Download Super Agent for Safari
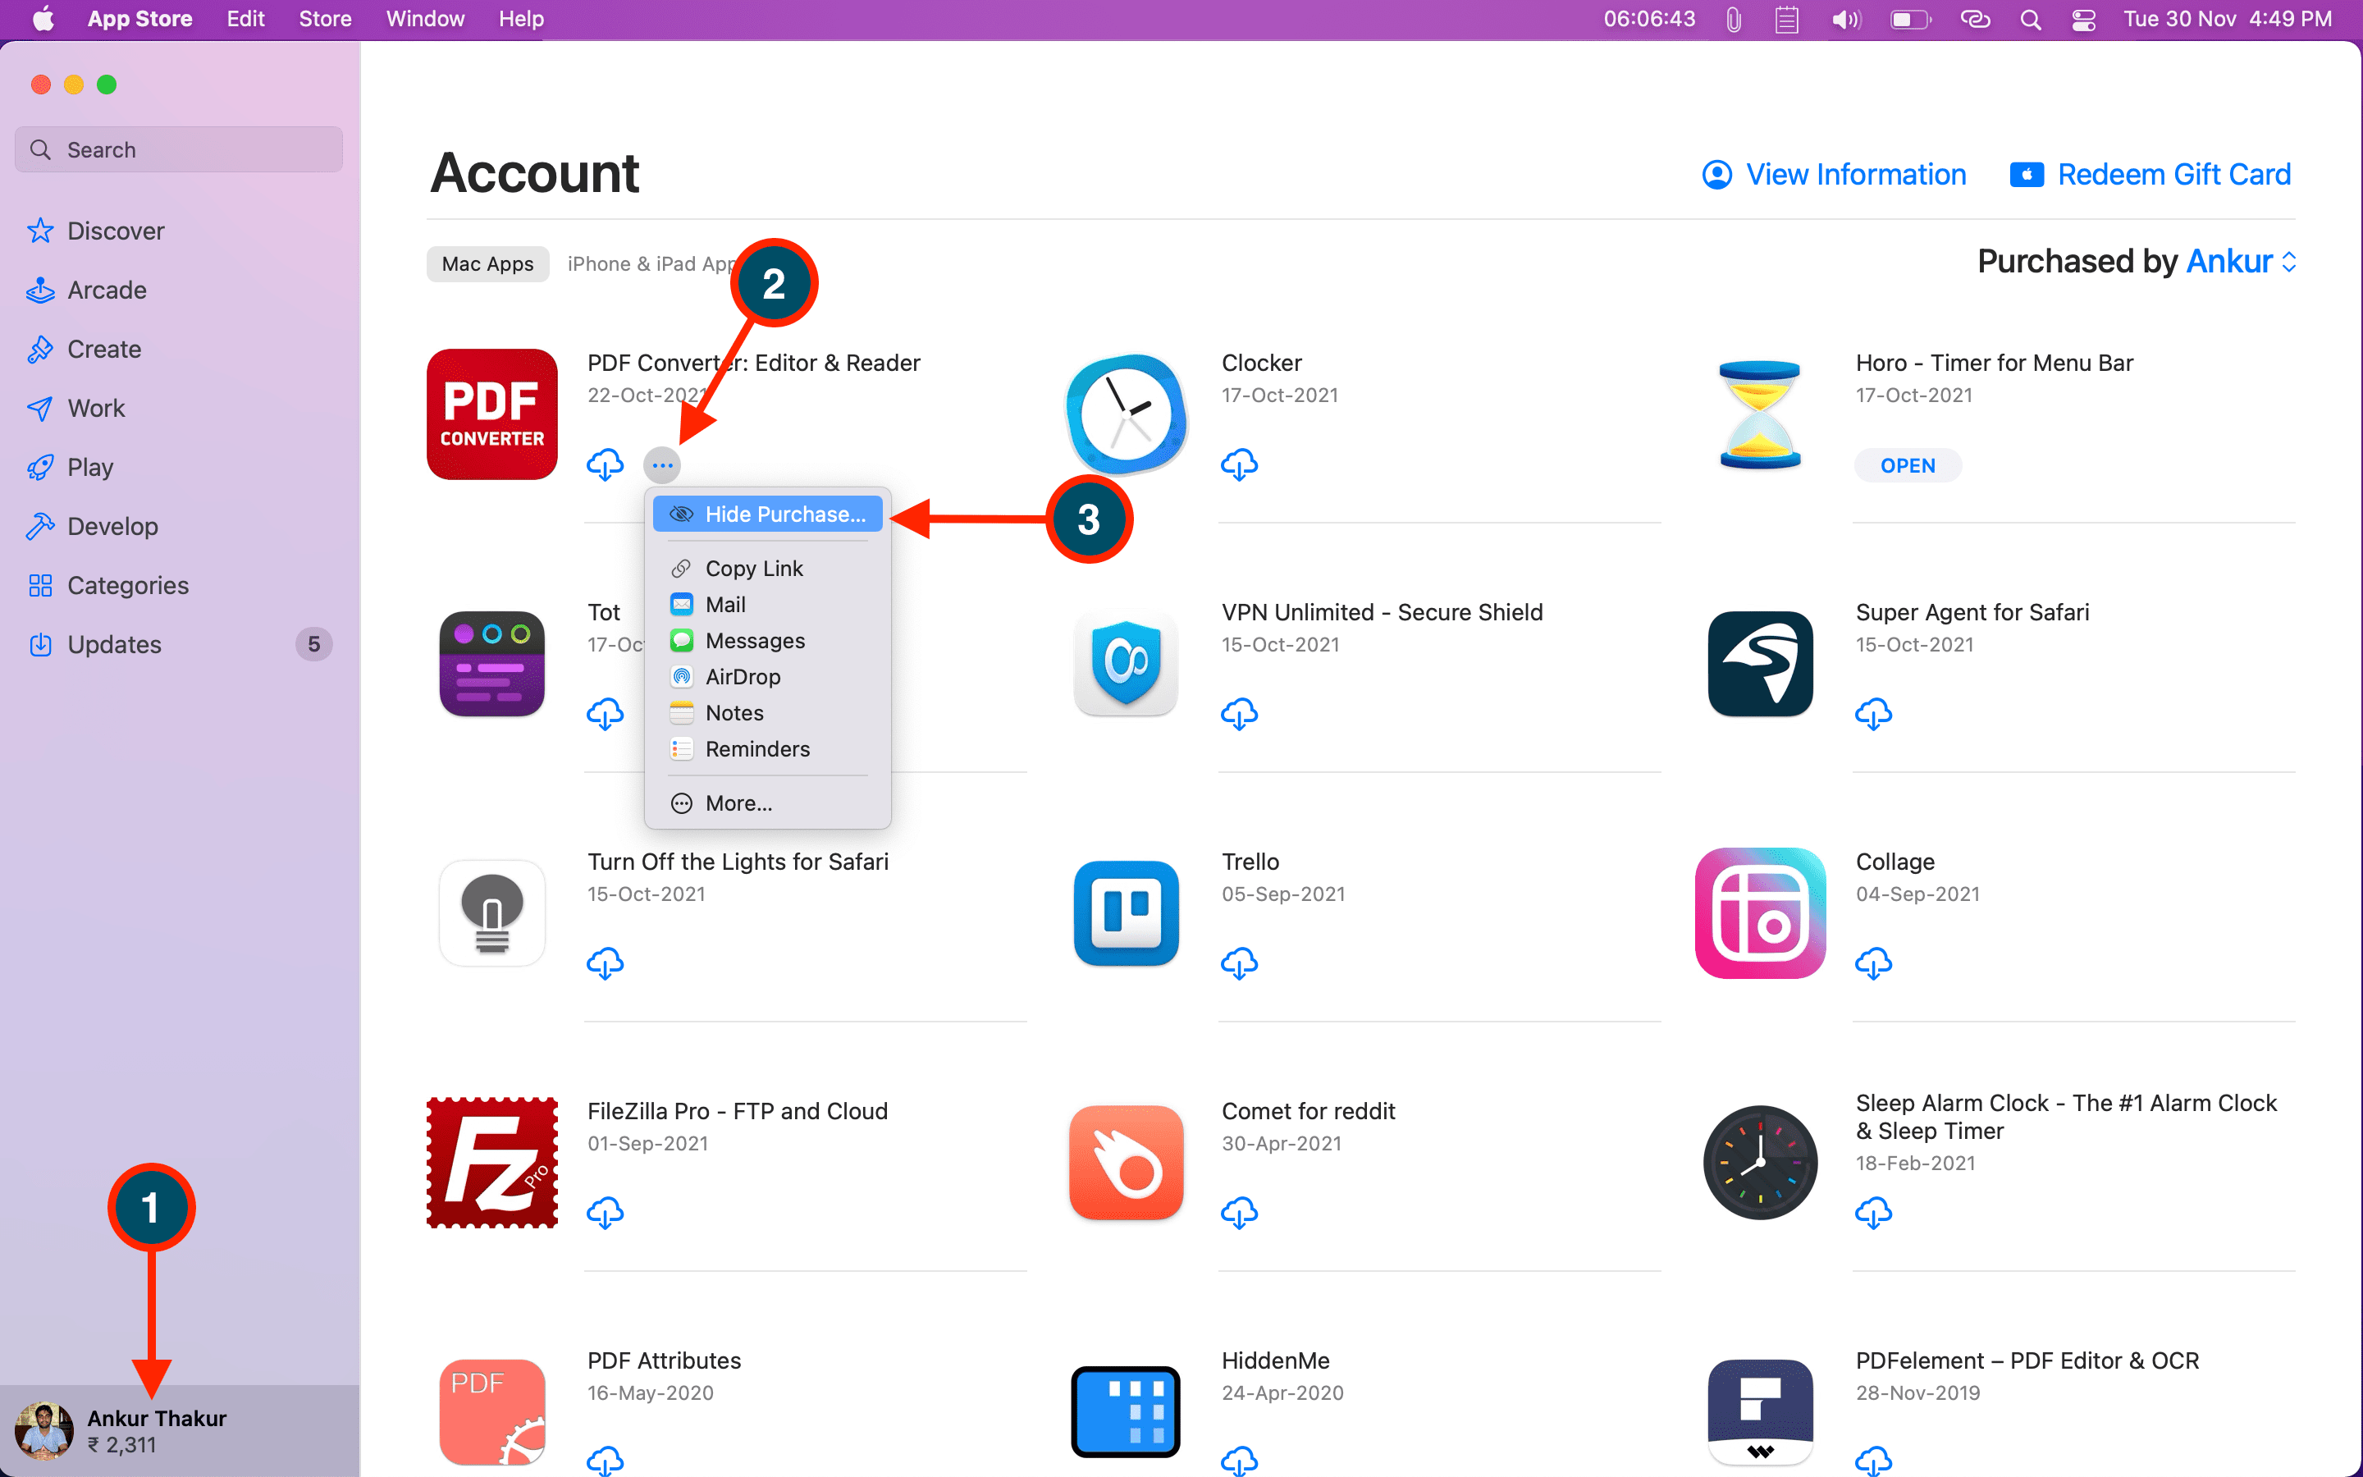The width and height of the screenshot is (2363, 1477). (1873, 714)
